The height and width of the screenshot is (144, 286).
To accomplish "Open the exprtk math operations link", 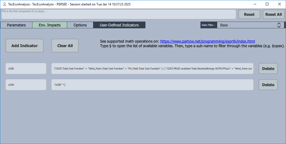I will pyautogui.click(x=207, y=41).
